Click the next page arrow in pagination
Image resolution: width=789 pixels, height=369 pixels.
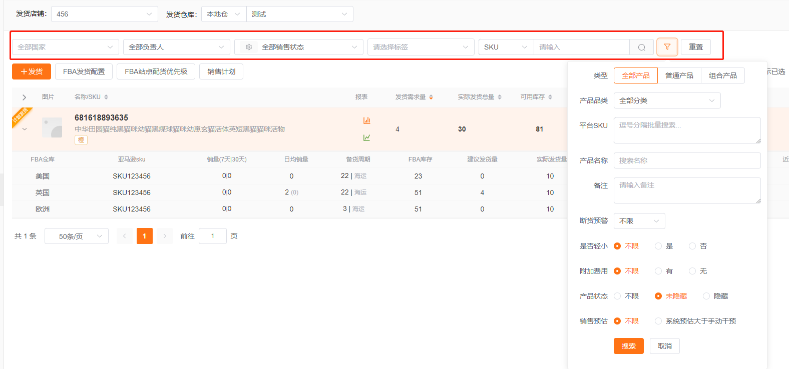(x=164, y=236)
